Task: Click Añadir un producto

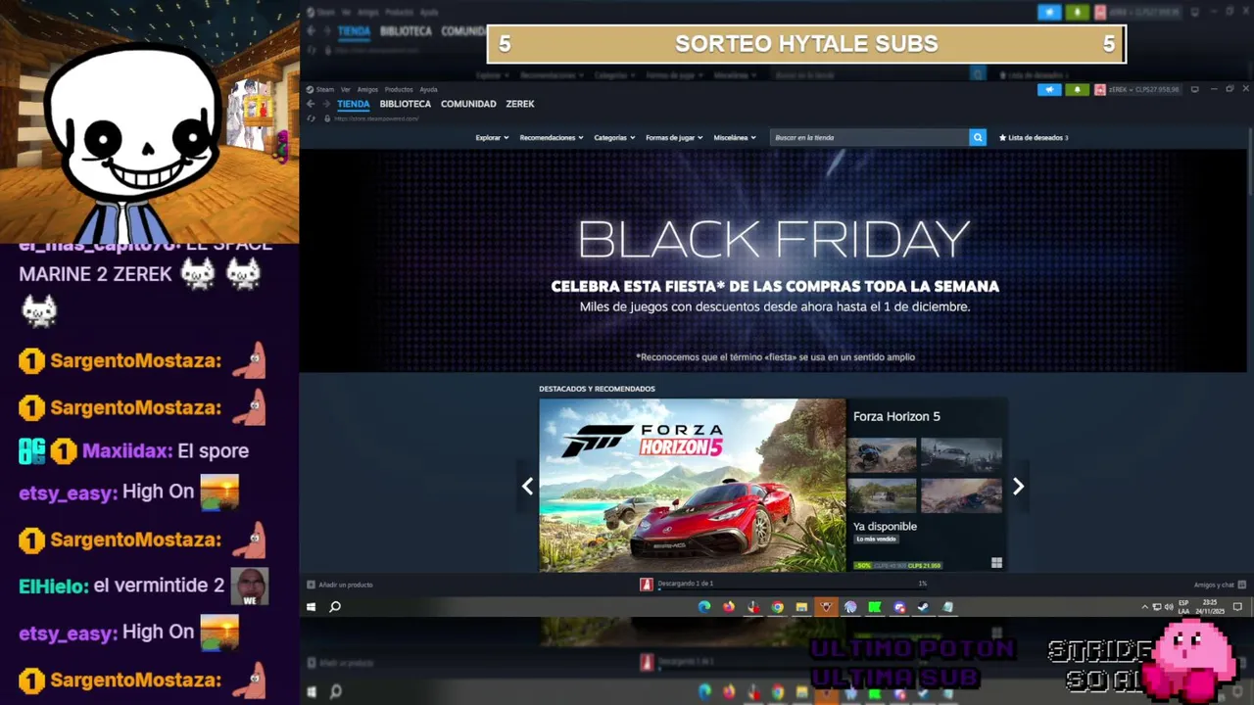Action: coord(346,585)
